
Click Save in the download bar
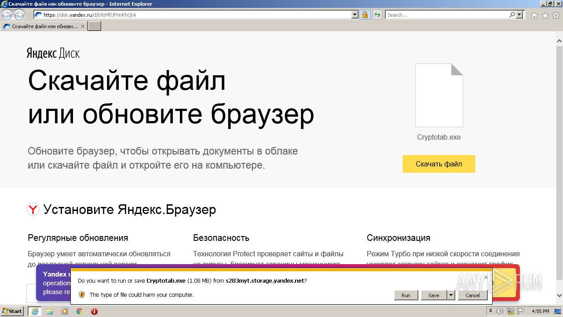[434, 295]
